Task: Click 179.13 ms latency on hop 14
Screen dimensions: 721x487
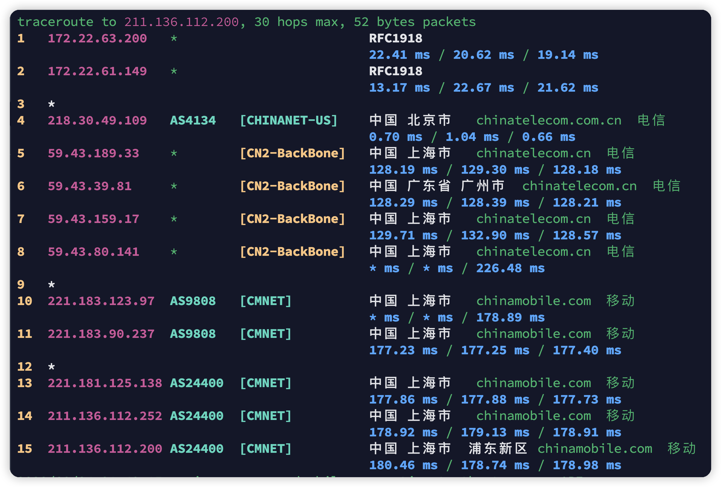Action: point(495,433)
